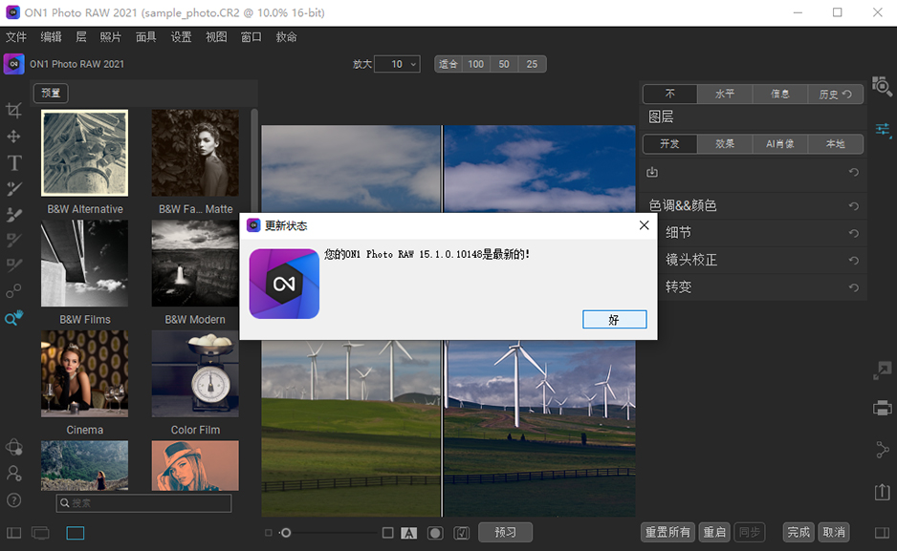Select the Chisel mask tool

click(x=13, y=265)
